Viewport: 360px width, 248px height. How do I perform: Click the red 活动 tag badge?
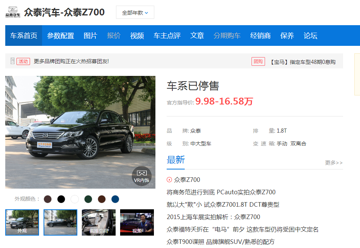[23, 61]
